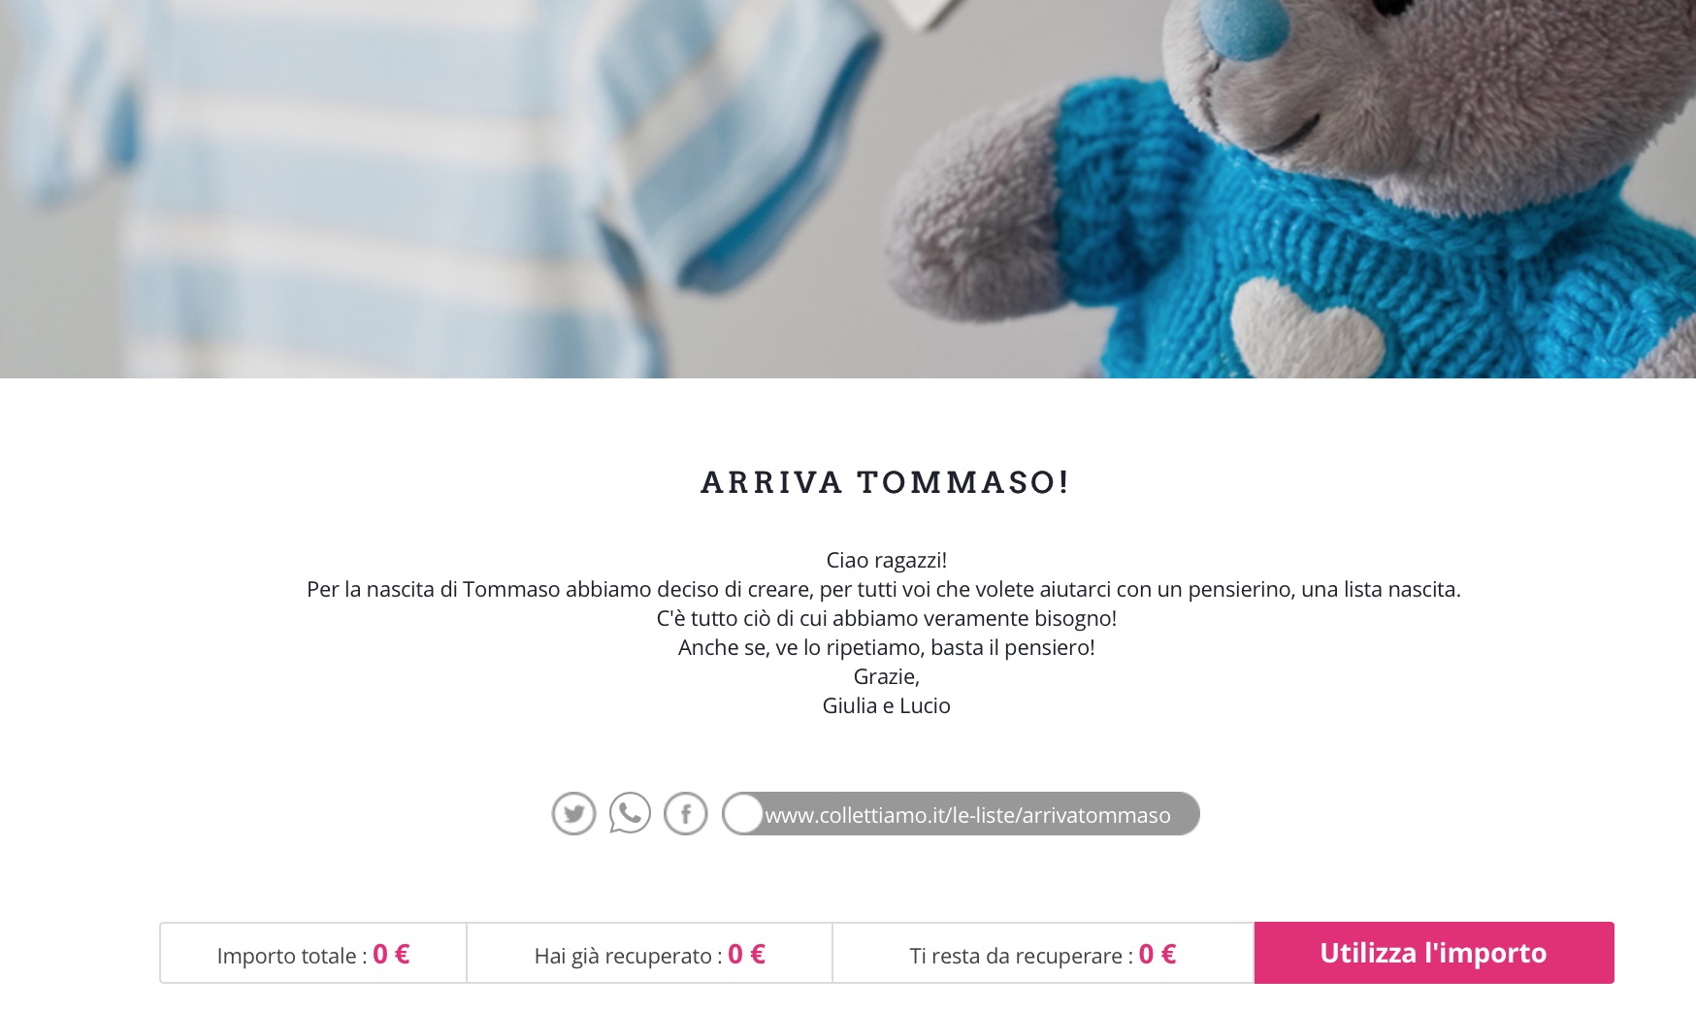1696x1011 pixels.
Task: Click the C'è tutto ciò line
Action: tap(886, 618)
